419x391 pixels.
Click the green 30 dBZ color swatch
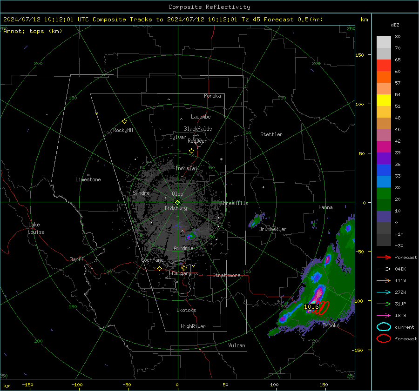tap(384, 193)
